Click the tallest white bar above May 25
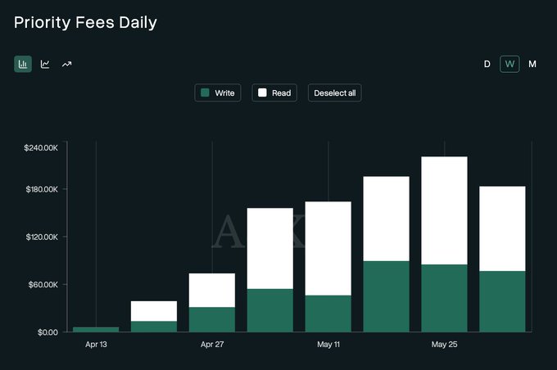 click(x=445, y=210)
